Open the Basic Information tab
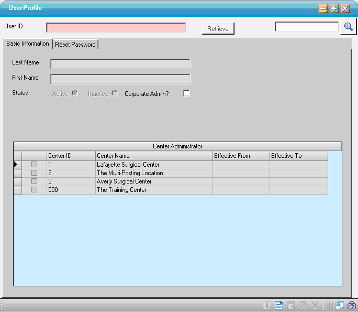Viewport: 358px width, 312px height. point(28,44)
